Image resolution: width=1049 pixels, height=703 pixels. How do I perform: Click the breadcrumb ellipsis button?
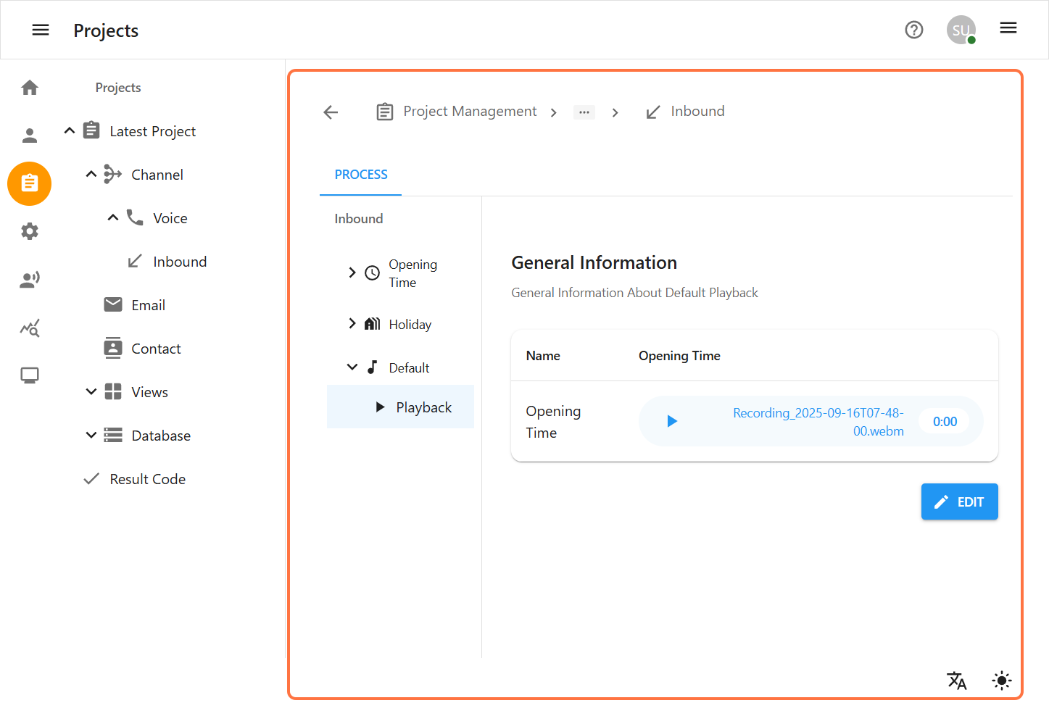(584, 112)
